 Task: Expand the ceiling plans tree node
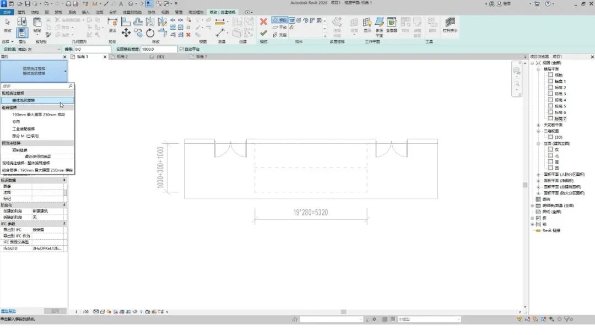click(x=538, y=125)
